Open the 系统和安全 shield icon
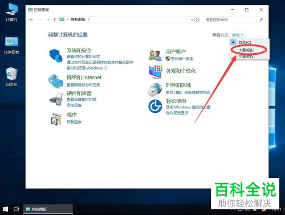The width and height of the screenshot is (285, 215). click(56, 55)
